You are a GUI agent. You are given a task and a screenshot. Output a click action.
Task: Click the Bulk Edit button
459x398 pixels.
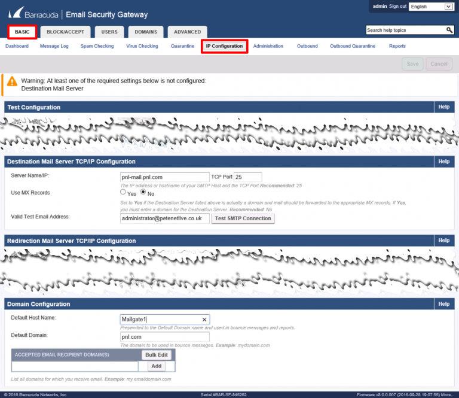click(157, 355)
